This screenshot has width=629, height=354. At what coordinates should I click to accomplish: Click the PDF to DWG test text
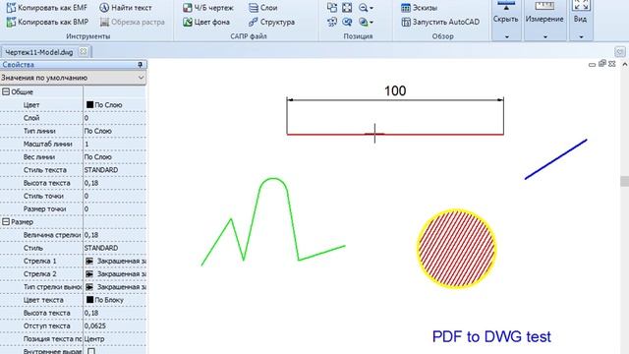point(491,336)
